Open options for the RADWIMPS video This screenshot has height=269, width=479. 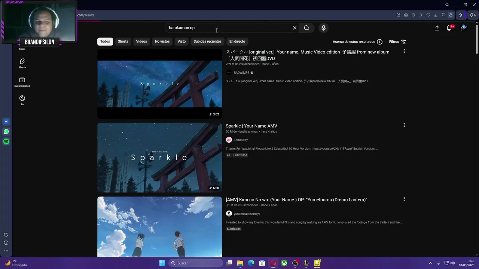(x=404, y=51)
